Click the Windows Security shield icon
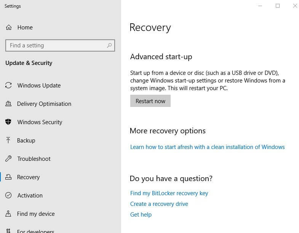Screen dimensions: 299x233 coord(8,122)
